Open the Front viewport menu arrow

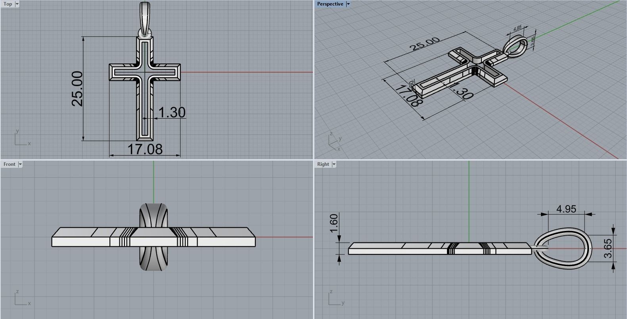pos(20,164)
